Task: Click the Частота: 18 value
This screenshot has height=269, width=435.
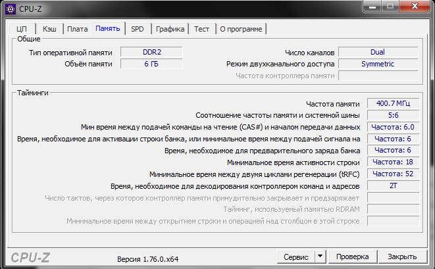Action: (393, 162)
